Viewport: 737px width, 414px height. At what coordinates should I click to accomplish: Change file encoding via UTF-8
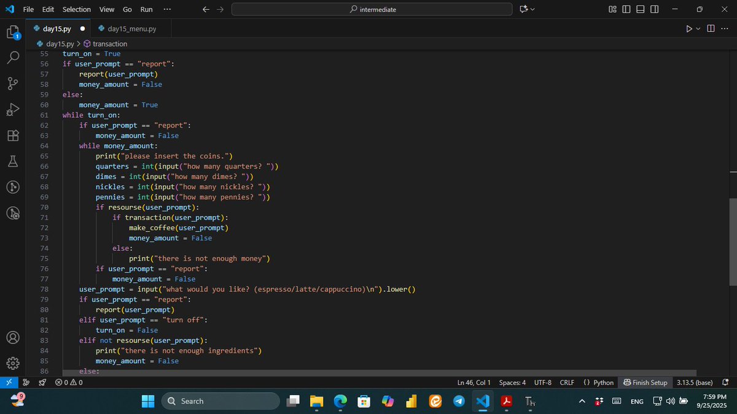(543, 382)
